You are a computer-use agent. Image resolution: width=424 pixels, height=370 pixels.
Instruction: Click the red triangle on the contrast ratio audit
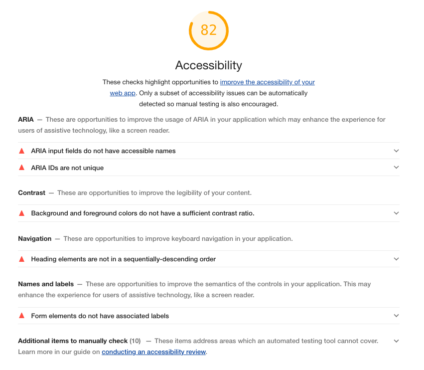[21, 213]
